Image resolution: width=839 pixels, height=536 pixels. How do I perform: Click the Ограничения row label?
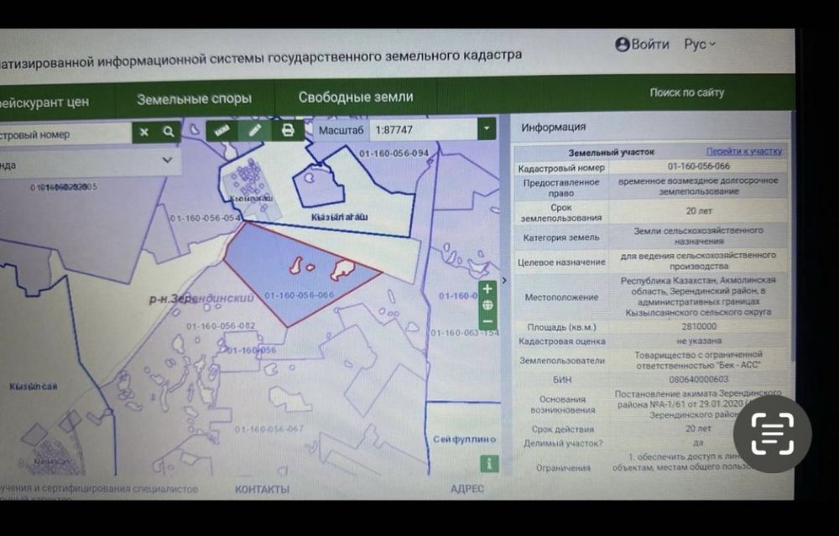[563, 467]
